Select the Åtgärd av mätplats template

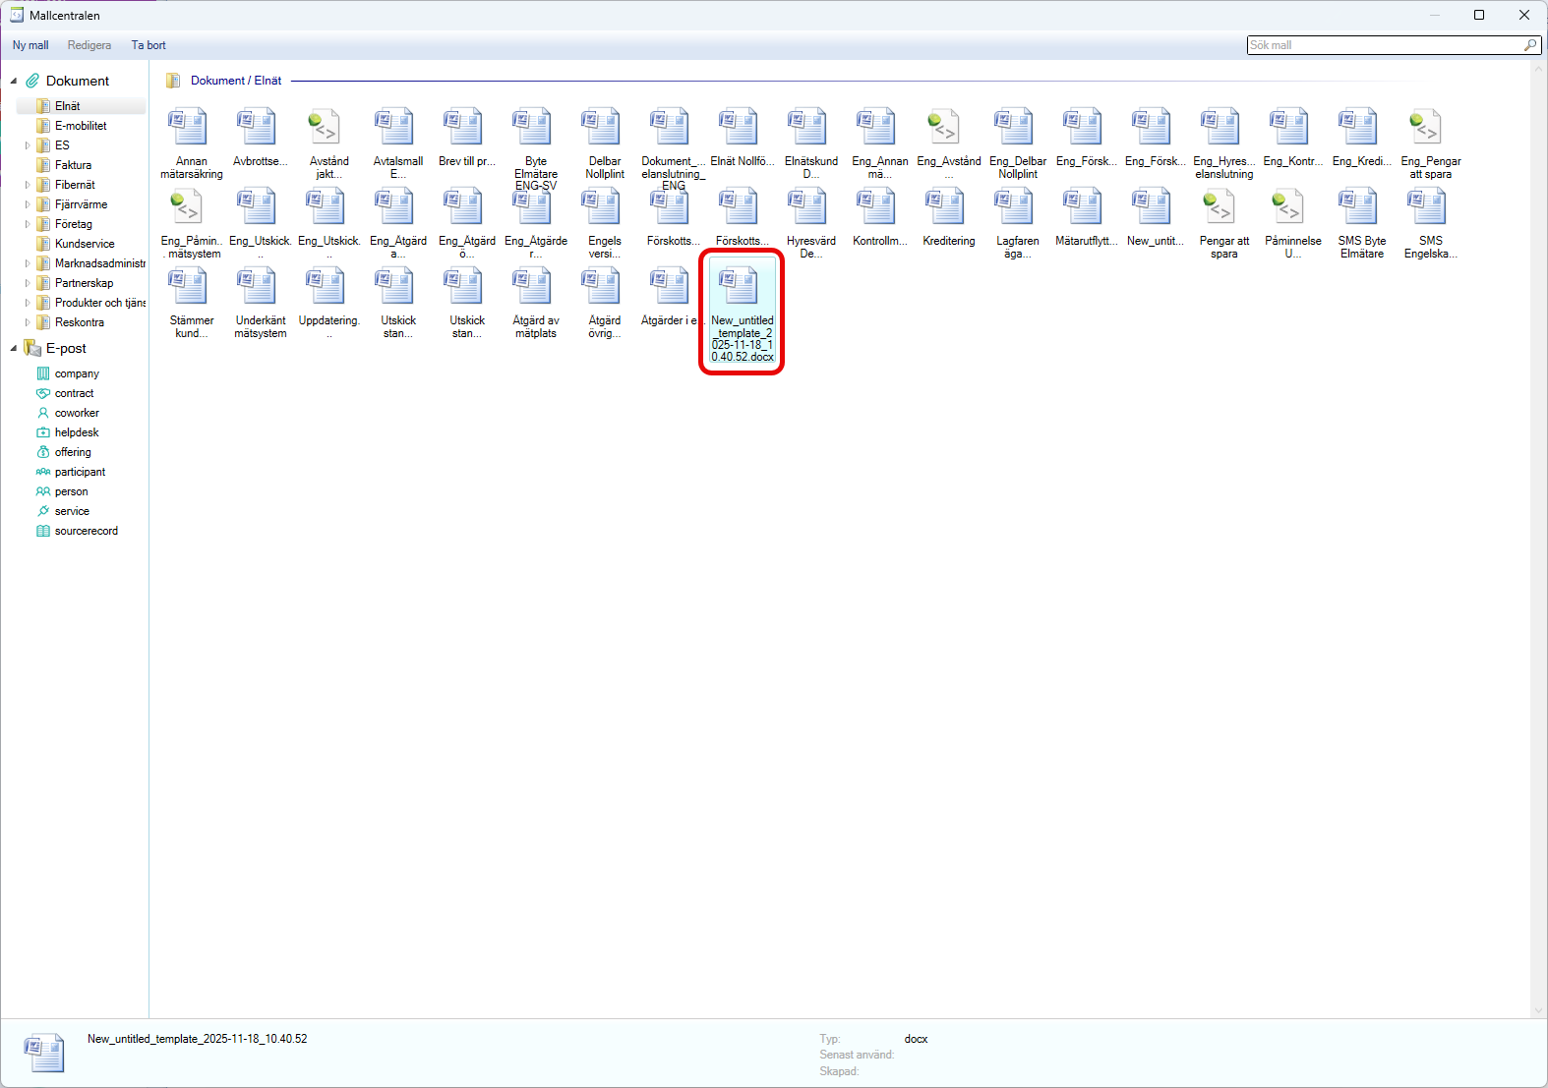pyautogui.click(x=532, y=287)
